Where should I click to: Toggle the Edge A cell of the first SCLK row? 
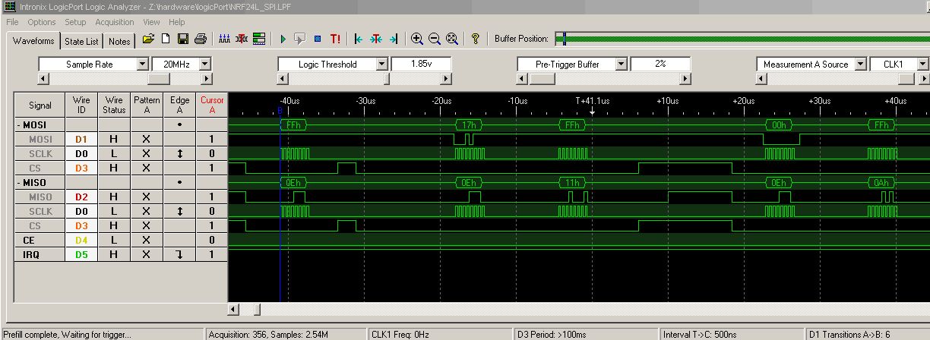coord(179,154)
